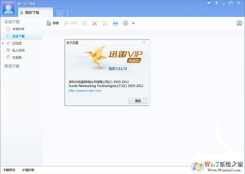Open Thunder settings gear

tap(125, 23)
